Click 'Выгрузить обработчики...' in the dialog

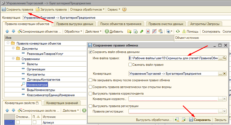point(154,120)
